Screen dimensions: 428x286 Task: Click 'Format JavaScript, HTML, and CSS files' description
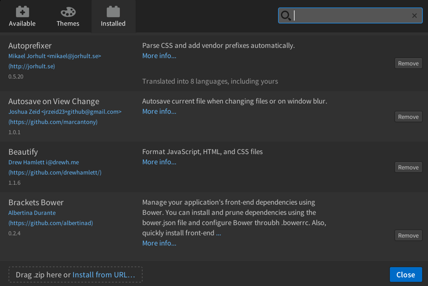coord(202,152)
